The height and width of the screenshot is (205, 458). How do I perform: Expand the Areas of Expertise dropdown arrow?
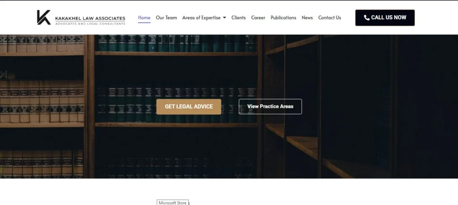coord(225,17)
